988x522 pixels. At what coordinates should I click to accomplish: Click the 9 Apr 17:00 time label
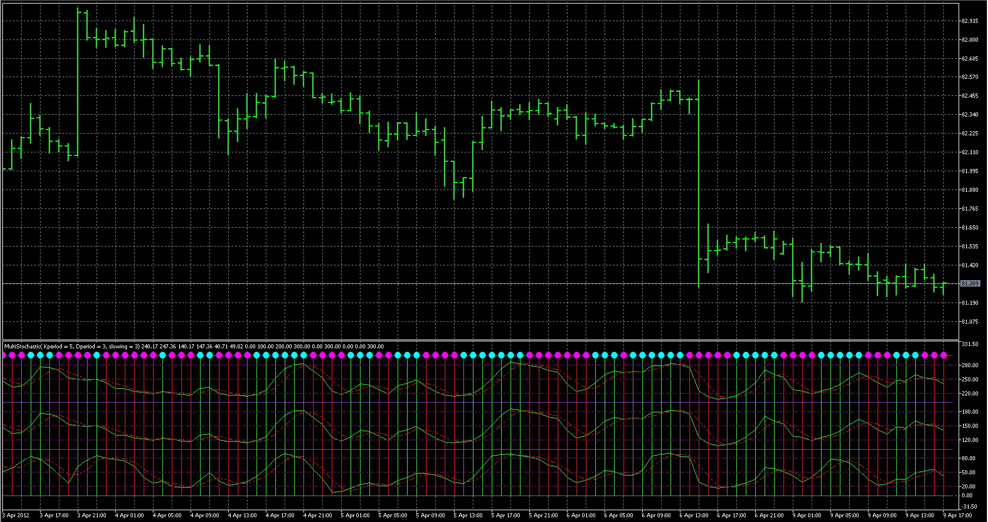coord(957,516)
